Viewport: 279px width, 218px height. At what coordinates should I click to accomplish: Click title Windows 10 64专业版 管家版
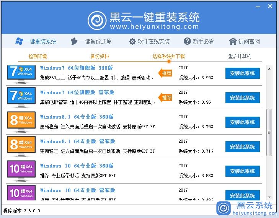tap(78, 190)
